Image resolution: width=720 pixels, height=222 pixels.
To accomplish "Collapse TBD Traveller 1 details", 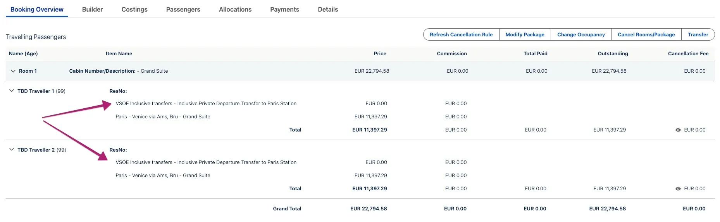I will [x=12, y=91].
